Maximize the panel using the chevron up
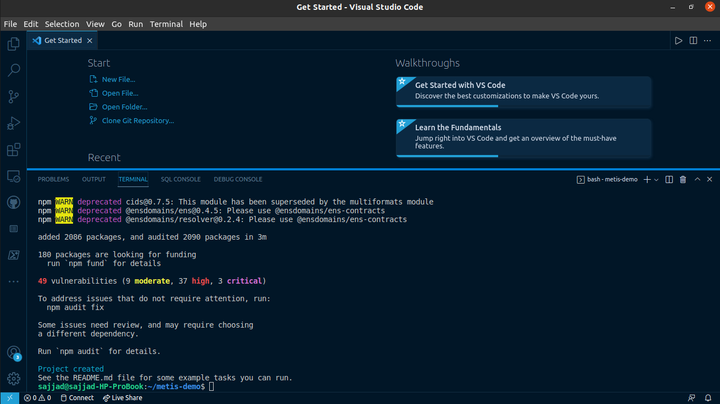 (x=697, y=179)
